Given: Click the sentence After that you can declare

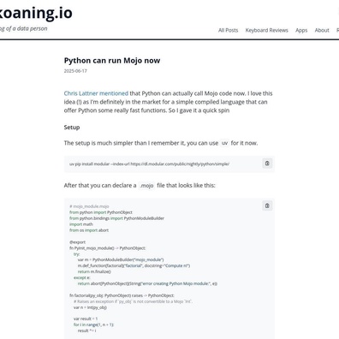Looking at the screenshot, I should (140, 186).
